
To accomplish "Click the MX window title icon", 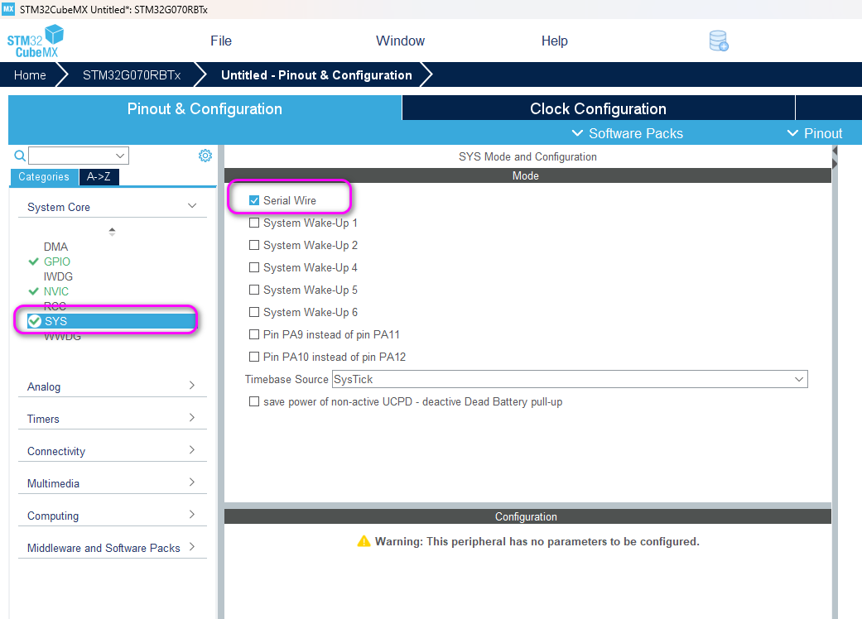I will pyautogui.click(x=8, y=9).
